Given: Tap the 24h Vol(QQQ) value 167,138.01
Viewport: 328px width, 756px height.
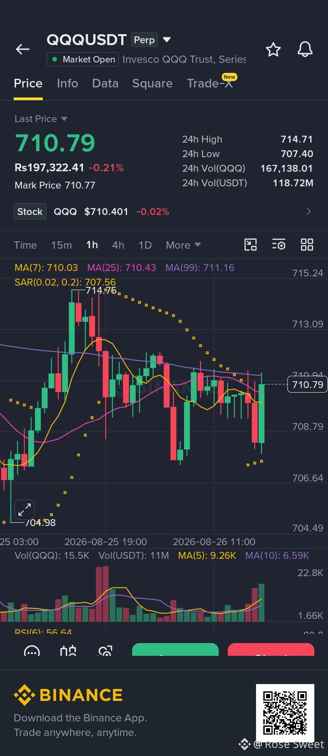Looking at the screenshot, I should coord(287,169).
